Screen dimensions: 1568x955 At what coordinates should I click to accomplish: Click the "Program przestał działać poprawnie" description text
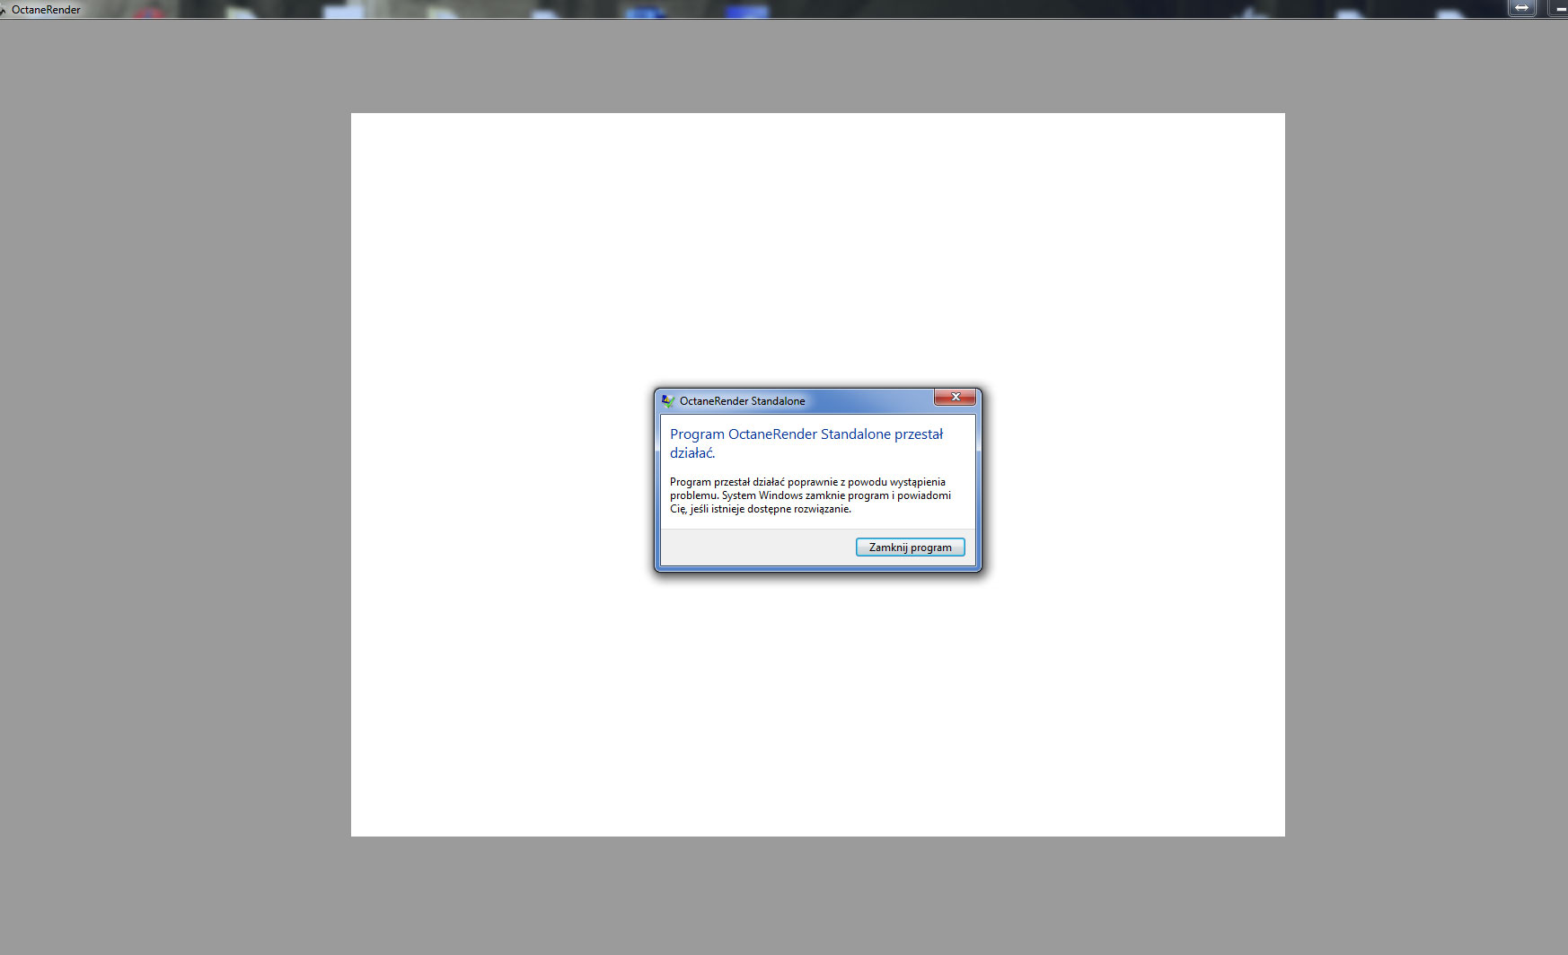(810, 495)
